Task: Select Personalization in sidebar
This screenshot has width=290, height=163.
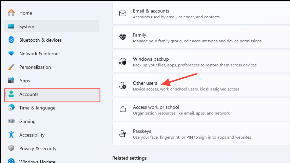Action: coord(52,67)
